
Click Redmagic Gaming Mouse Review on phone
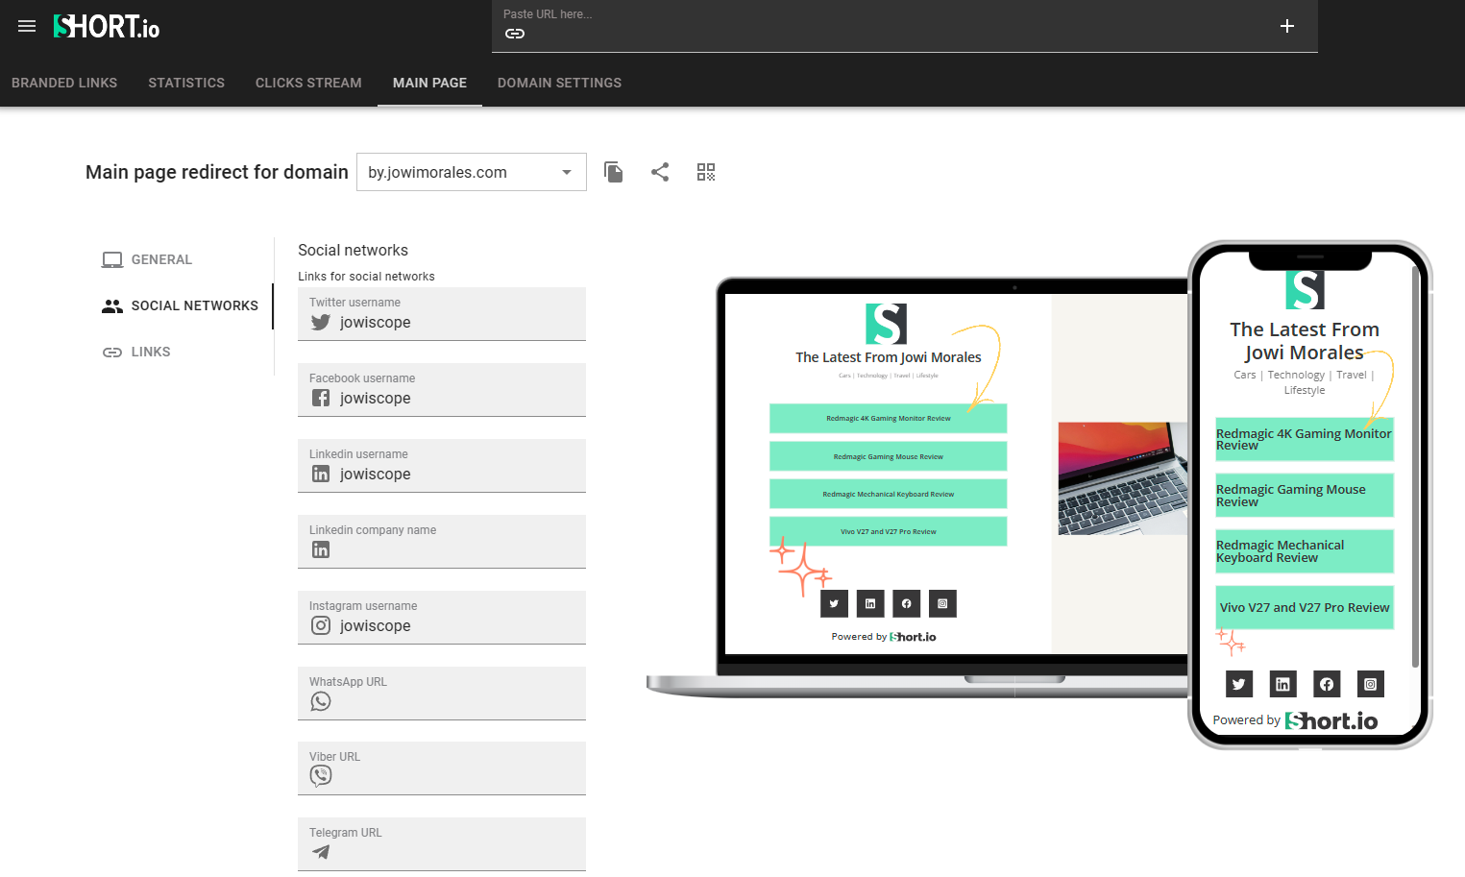point(1305,496)
